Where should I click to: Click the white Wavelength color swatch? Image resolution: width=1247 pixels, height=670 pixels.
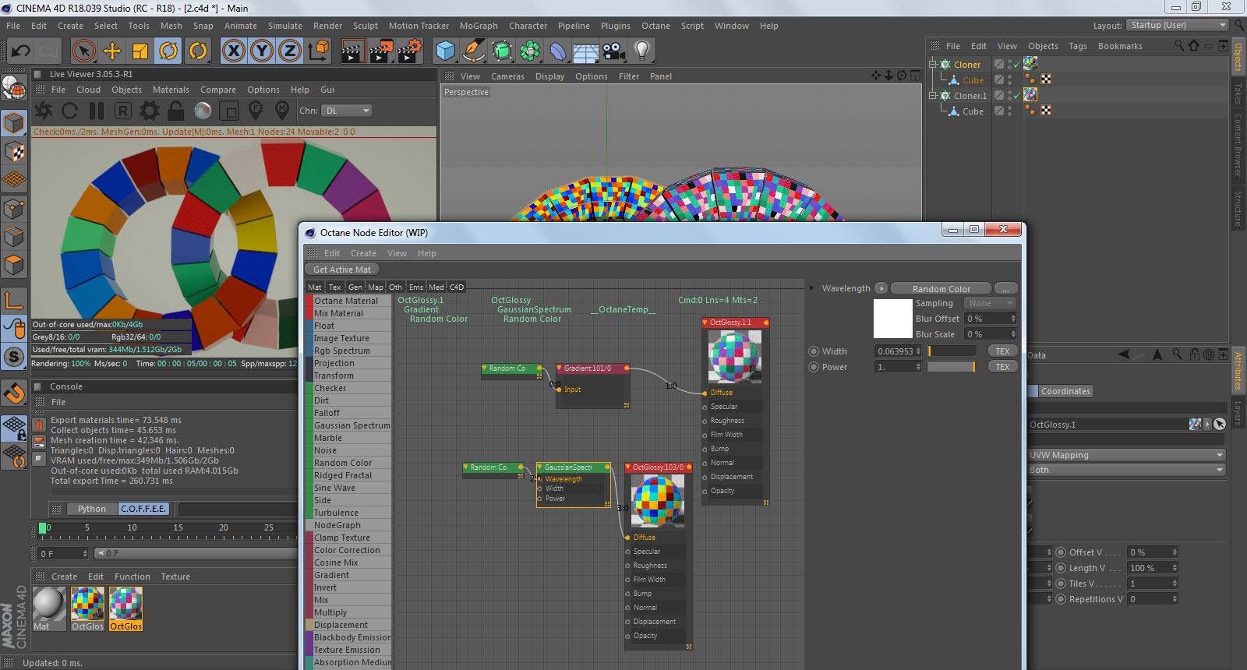(x=893, y=319)
